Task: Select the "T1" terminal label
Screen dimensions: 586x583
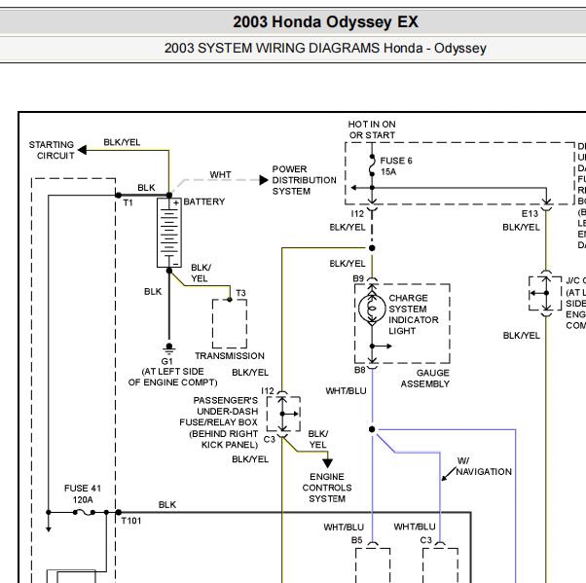Action: click(x=128, y=202)
